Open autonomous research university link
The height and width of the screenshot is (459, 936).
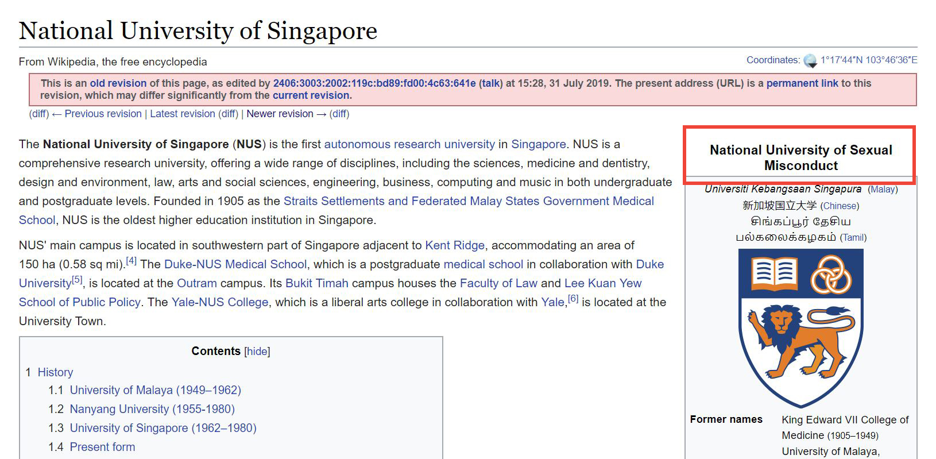(x=409, y=144)
